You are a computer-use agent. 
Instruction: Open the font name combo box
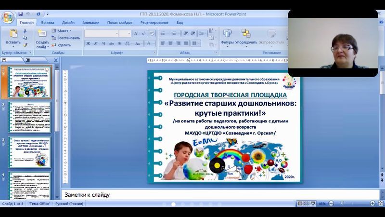tap(101, 33)
